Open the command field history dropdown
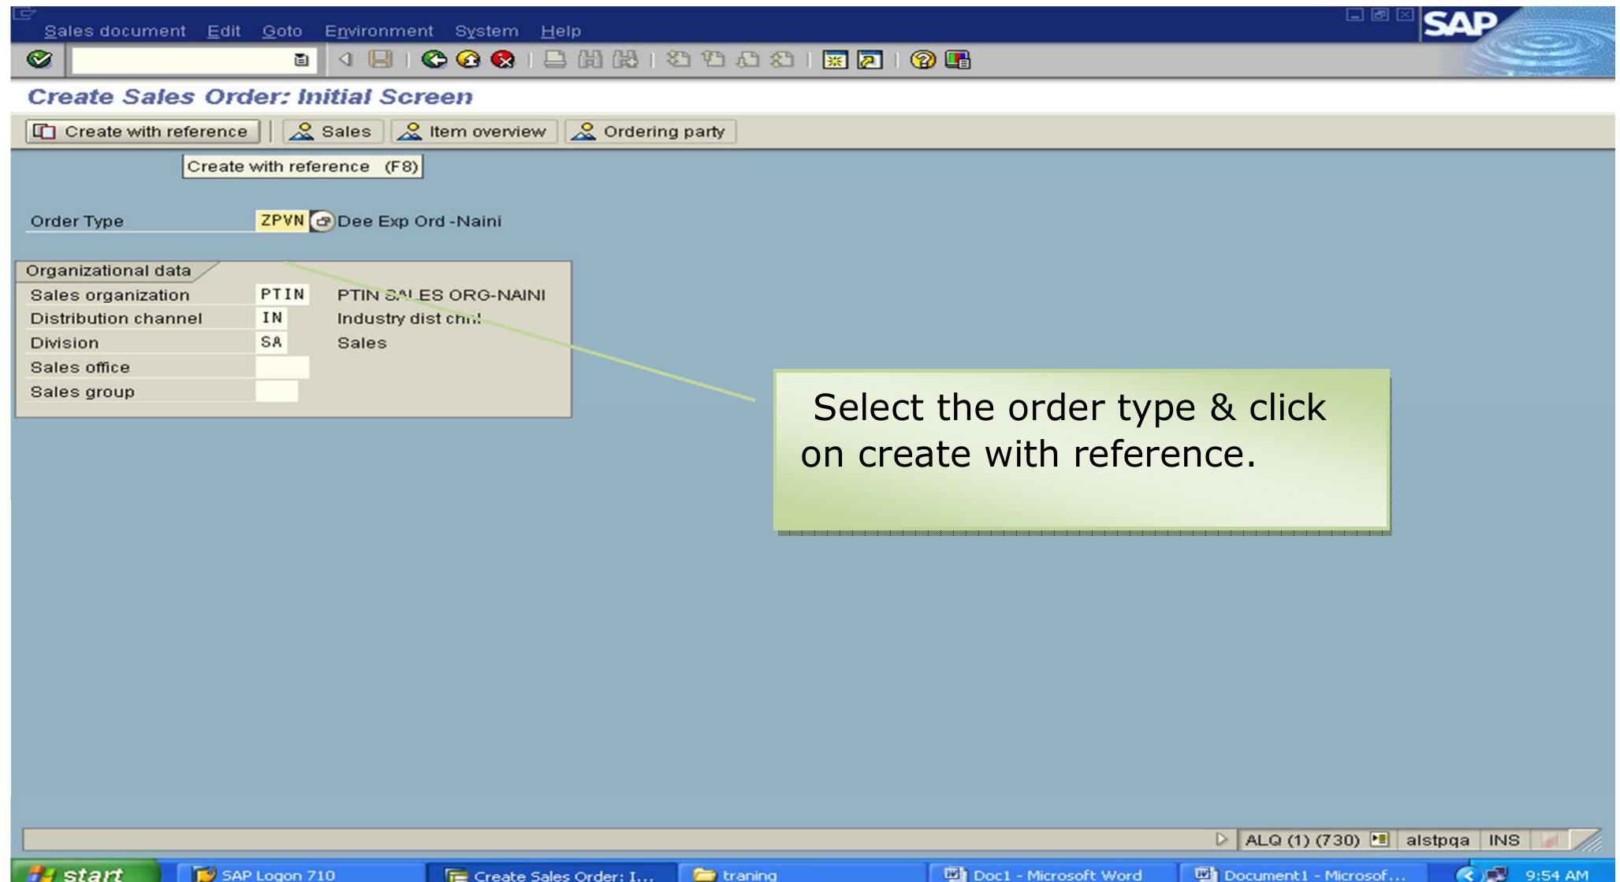This screenshot has width=1620, height=882. click(x=301, y=60)
